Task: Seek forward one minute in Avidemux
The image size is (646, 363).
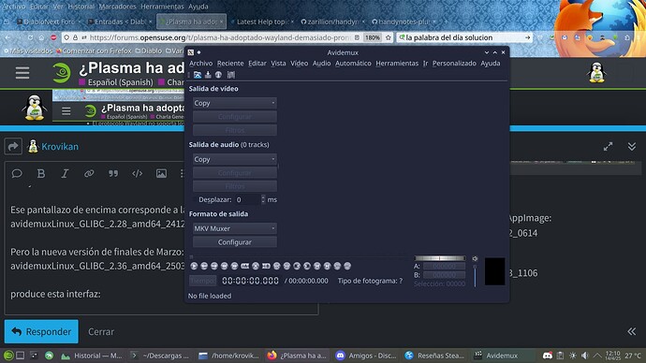Action: pyautogui.click(x=347, y=266)
